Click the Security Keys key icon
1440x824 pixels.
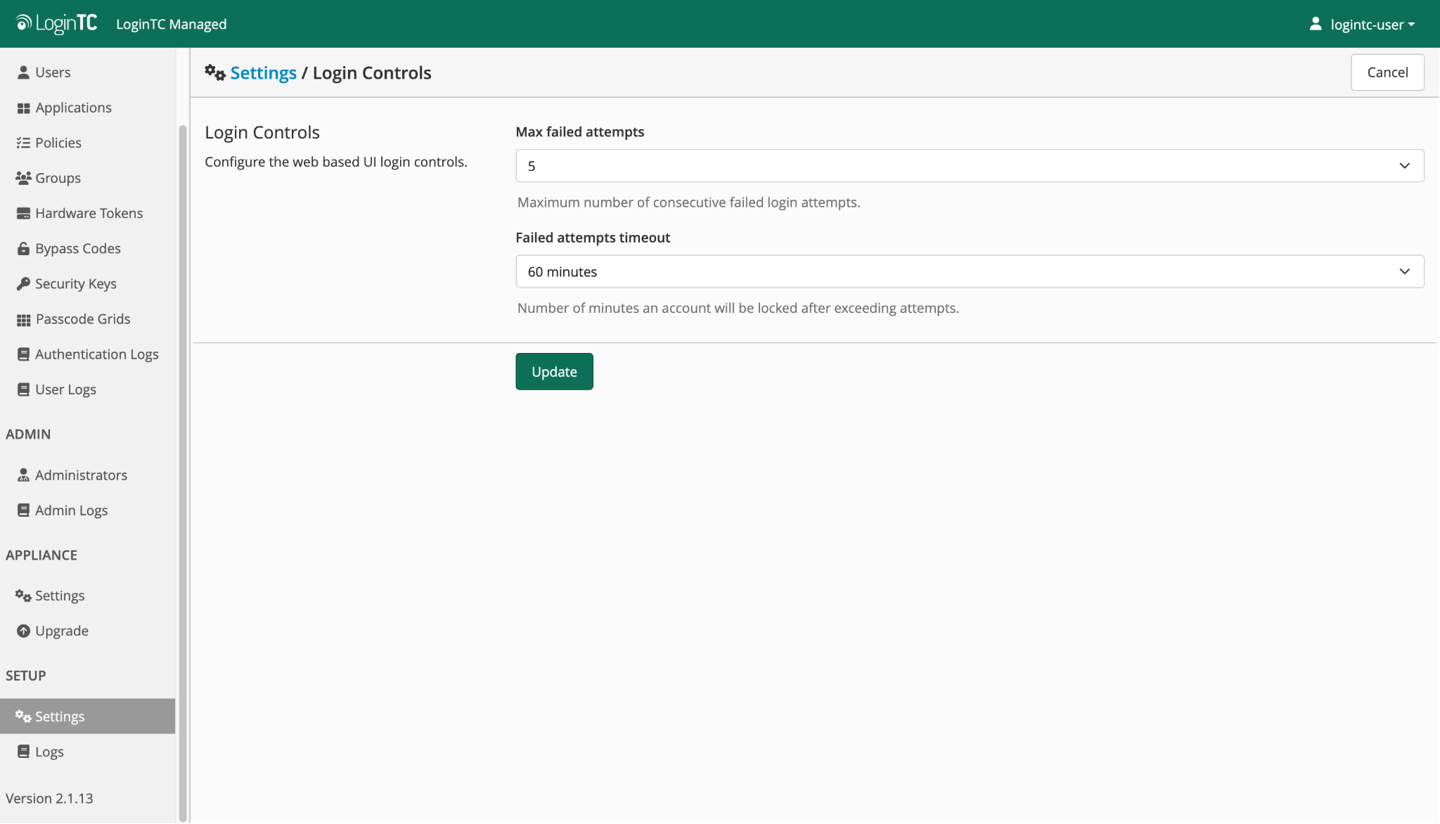click(23, 283)
